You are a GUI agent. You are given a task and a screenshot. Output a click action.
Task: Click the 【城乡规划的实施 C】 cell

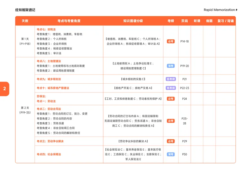[133, 79]
